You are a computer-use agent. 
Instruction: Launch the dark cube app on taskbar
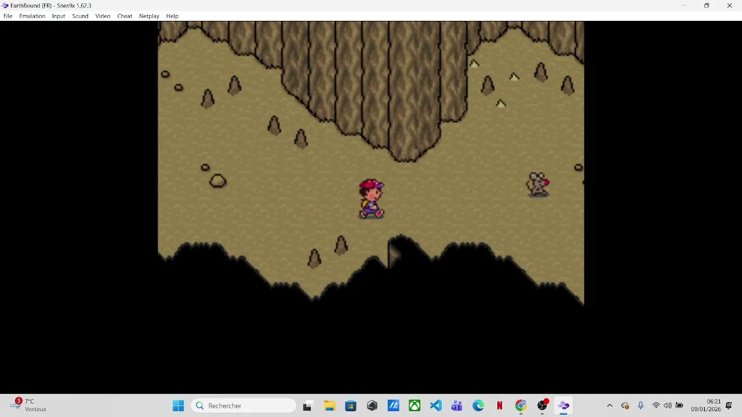point(372,406)
